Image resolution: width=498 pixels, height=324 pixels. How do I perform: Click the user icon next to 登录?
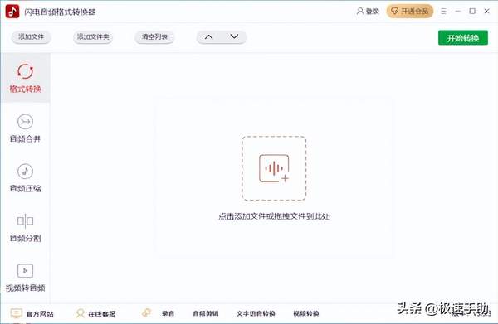point(360,11)
